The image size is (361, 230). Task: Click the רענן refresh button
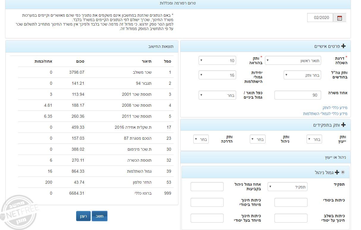click(83, 216)
